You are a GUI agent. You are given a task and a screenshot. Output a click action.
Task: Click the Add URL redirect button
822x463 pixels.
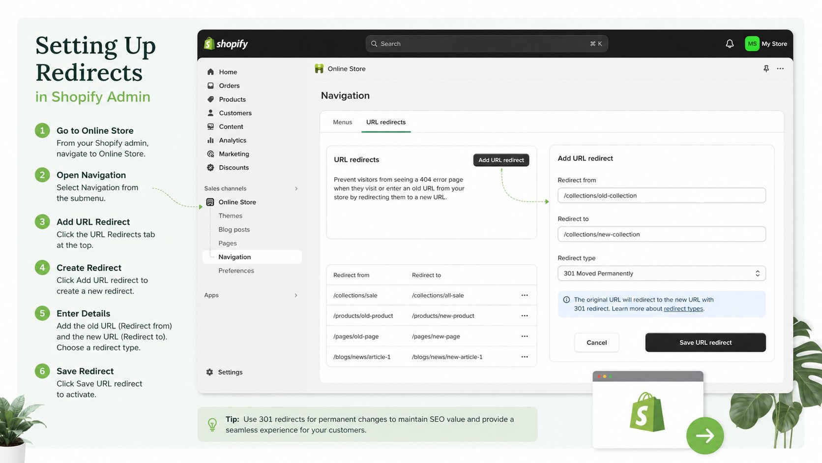[x=501, y=160]
